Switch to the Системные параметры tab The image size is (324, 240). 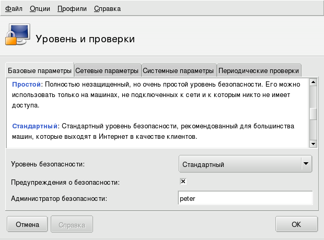pos(179,70)
